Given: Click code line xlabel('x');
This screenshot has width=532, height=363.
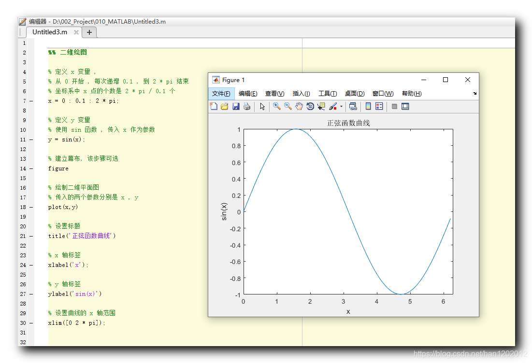Looking at the screenshot, I should [x=68, y=265].
